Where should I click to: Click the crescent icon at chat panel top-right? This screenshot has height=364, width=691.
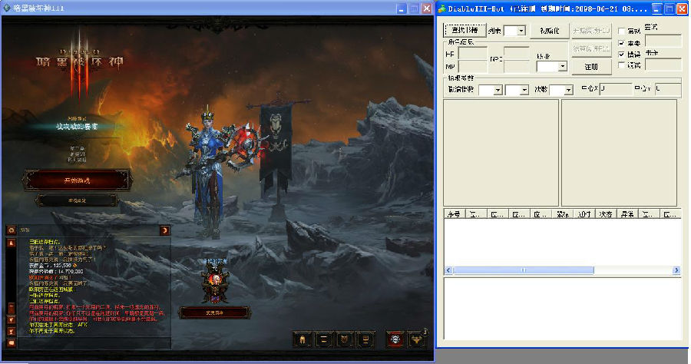coord(164,230)
